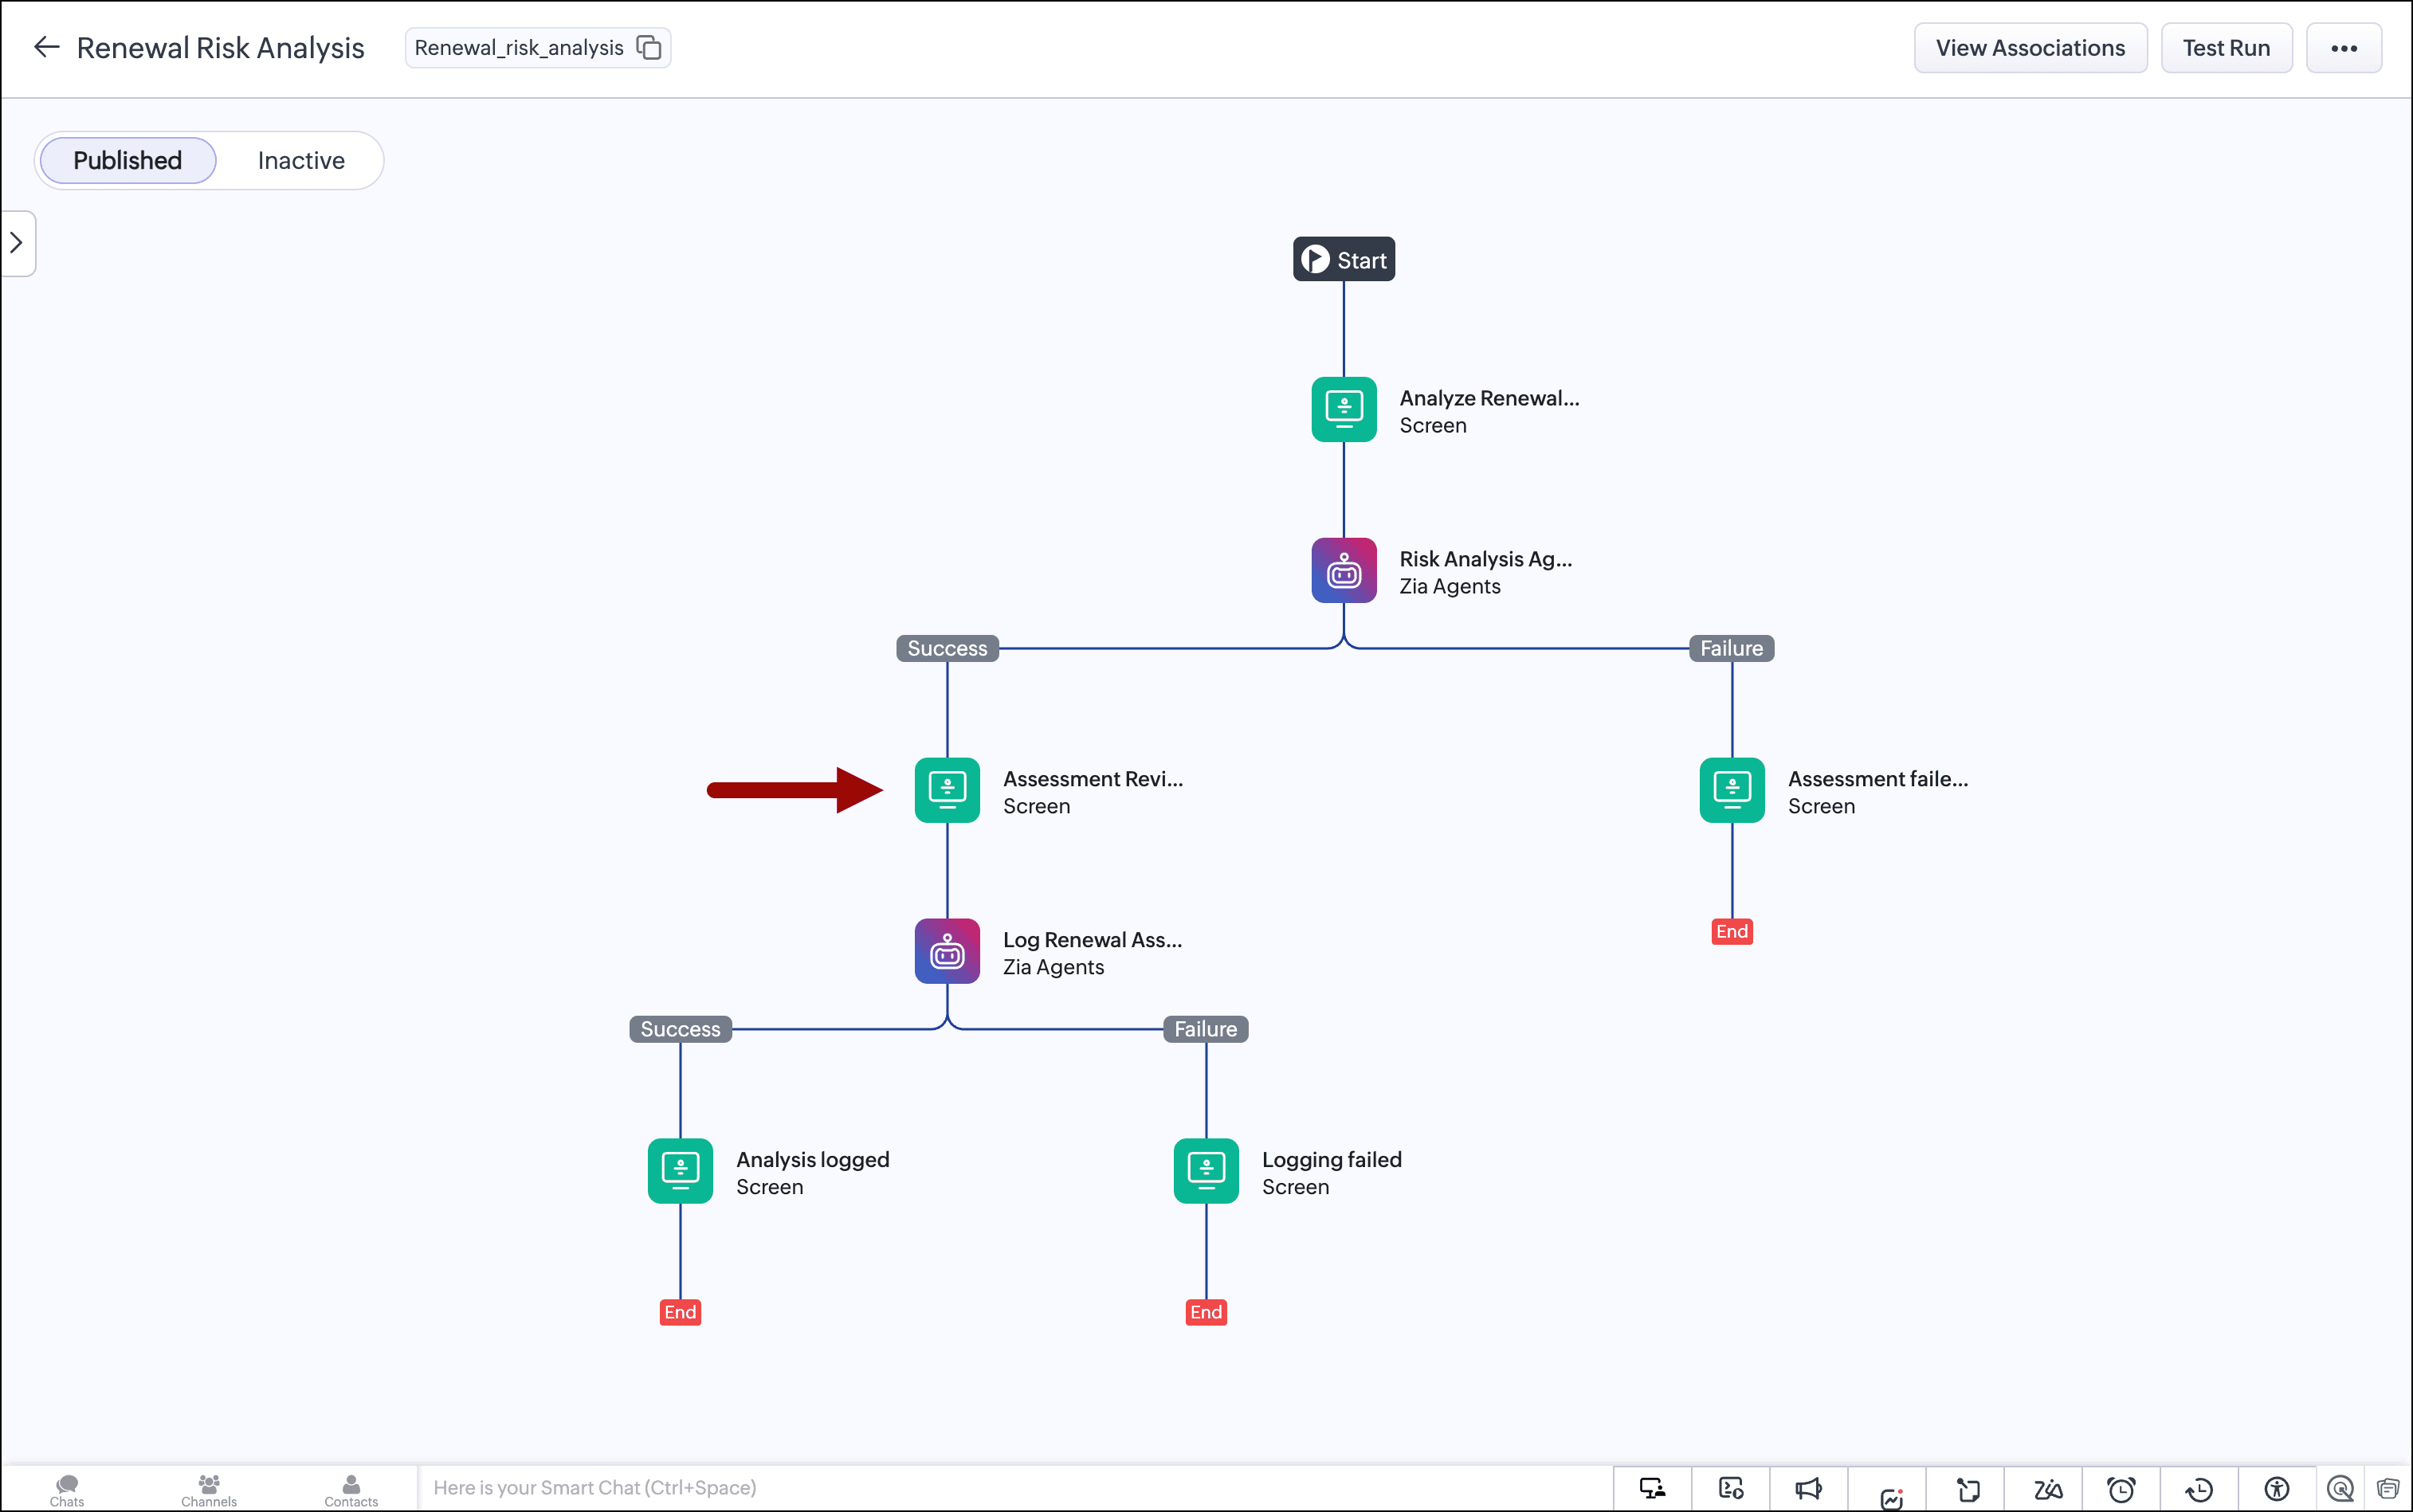Viewport: 2413px width, 1512px height.
Task: Select the Success branch under Risk Analysis agent
Action: pyautogui.click(x=947, y=648)
